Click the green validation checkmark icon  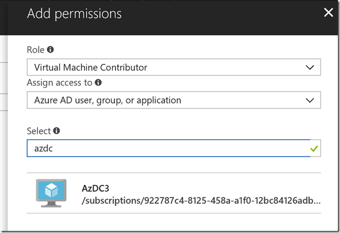tap(315, 149)
